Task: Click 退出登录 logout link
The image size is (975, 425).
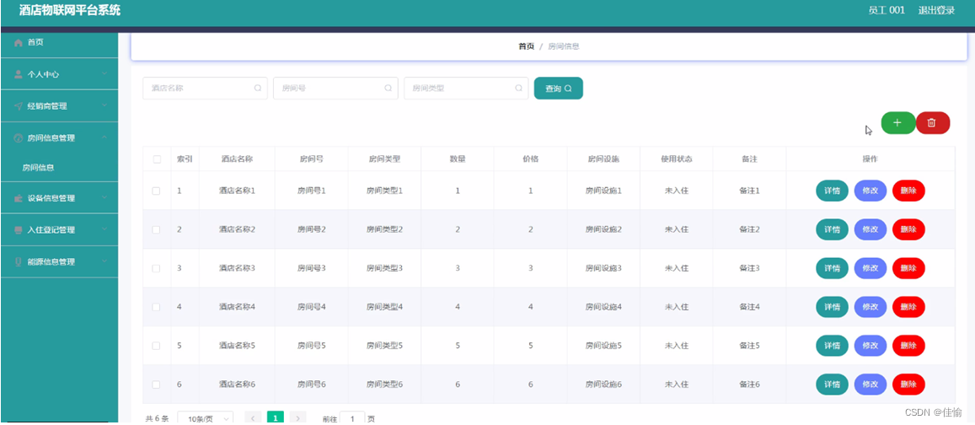Action: click(x=936, y=11)
